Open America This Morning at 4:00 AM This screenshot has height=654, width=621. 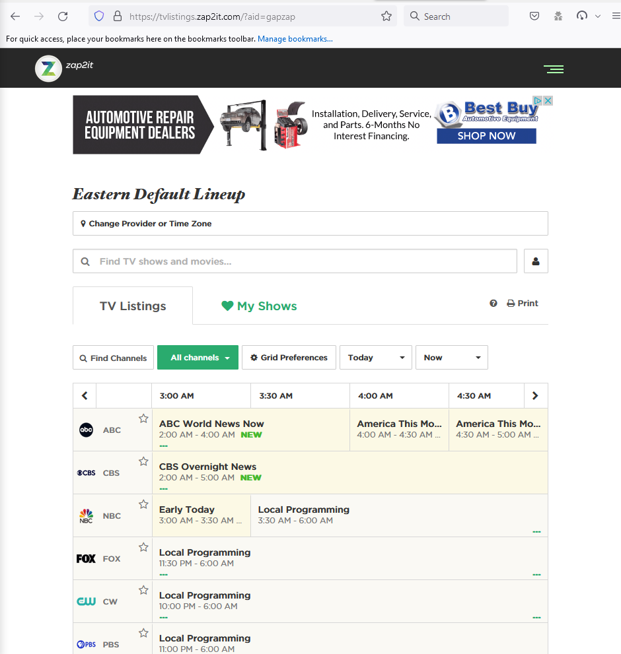(399, 430)
